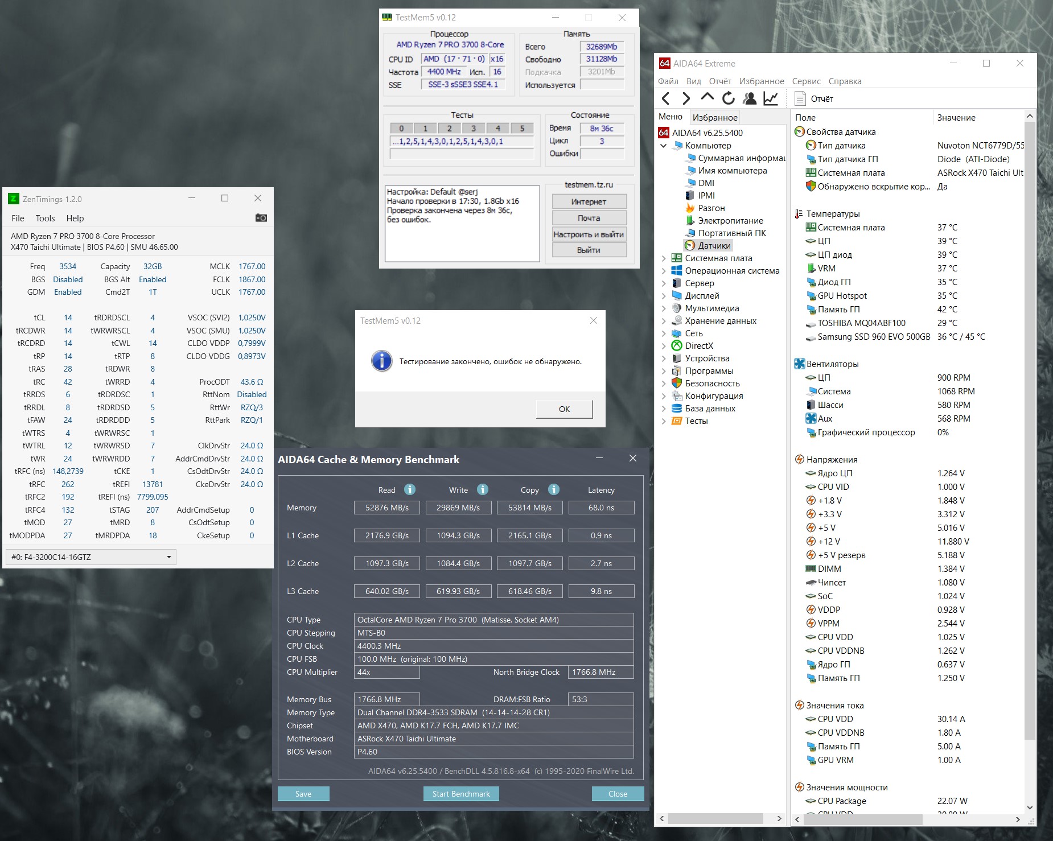
Task: Refresh the AIDA64 Extreme view
Action: [729, 98]
